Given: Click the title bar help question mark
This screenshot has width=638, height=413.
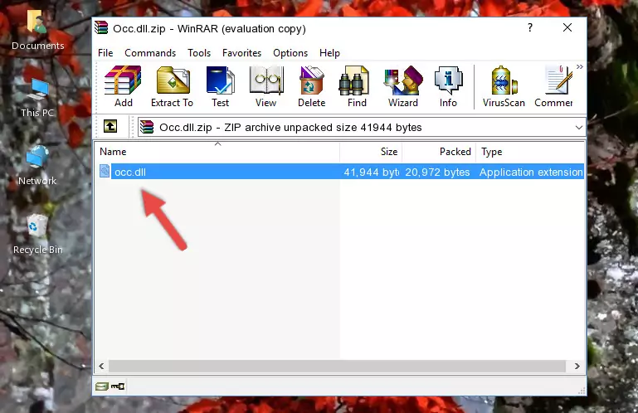Looking at the screenshot, I should (530, 27).
